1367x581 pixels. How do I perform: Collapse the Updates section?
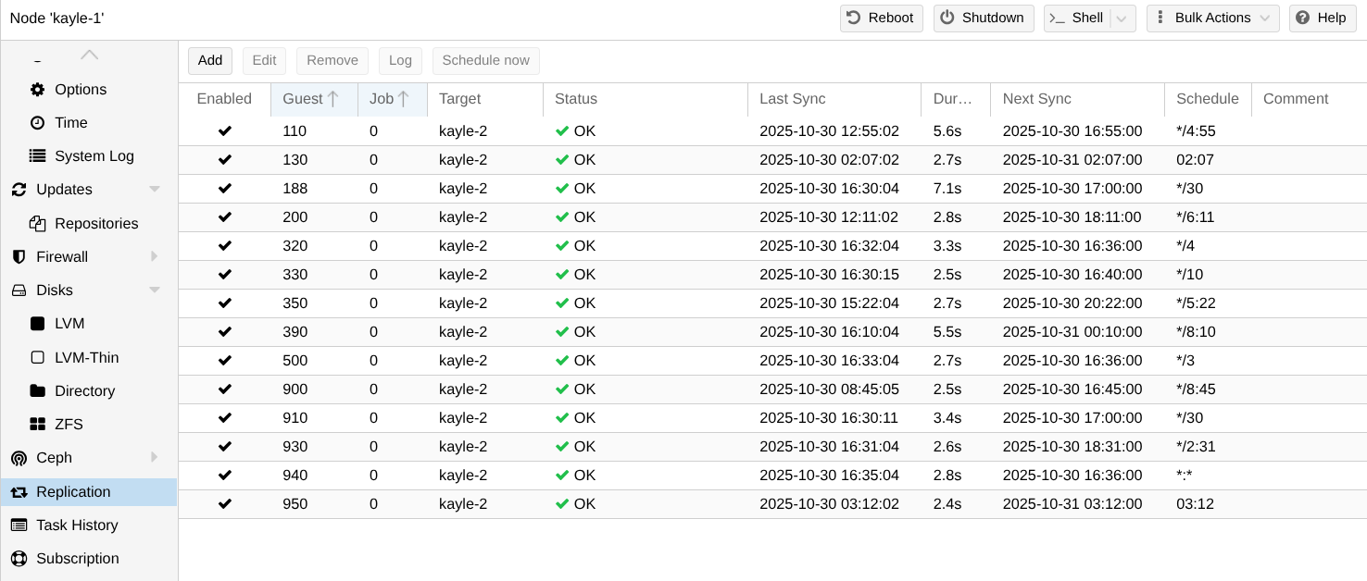point(155,189)
